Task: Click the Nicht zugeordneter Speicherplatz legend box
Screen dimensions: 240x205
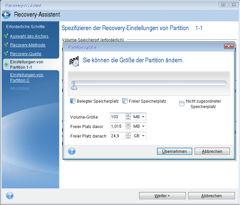Action: pos(182,103)
